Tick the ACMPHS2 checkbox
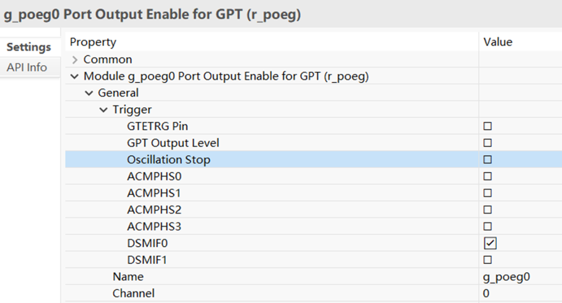 [488, 210]
